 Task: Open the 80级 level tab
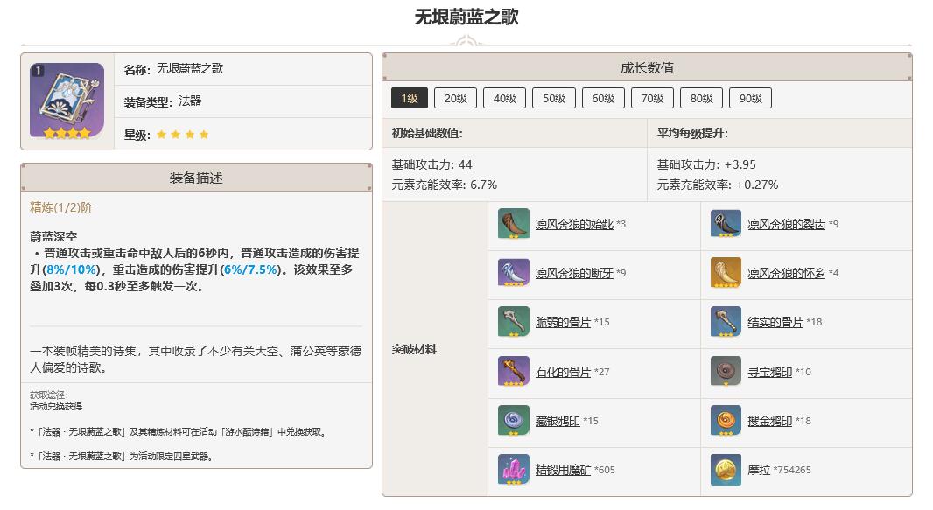pos(702,98)
